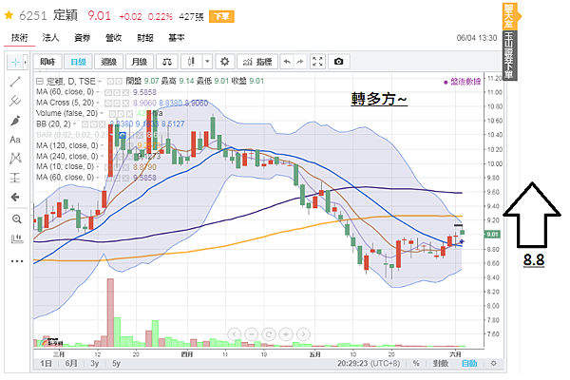Select the 週線 weekly interval

108,62
